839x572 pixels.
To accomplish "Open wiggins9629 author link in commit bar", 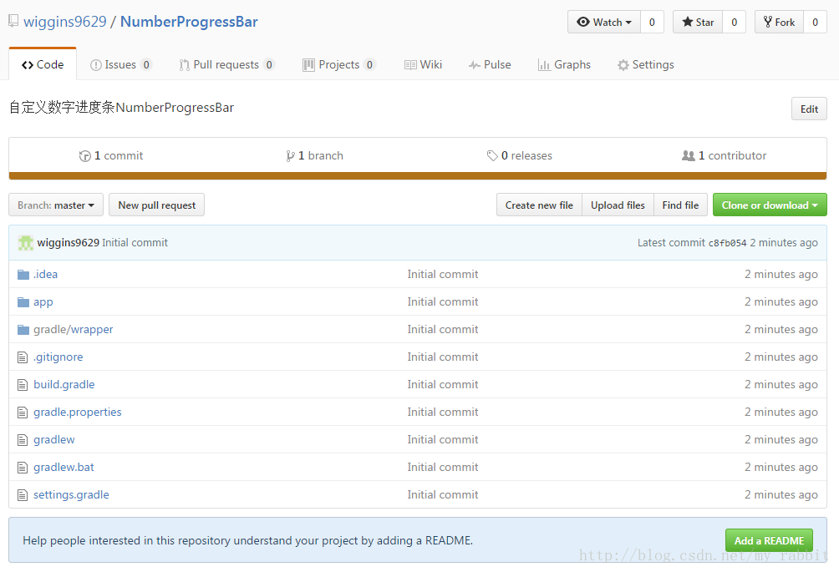I will coord(68,243).
